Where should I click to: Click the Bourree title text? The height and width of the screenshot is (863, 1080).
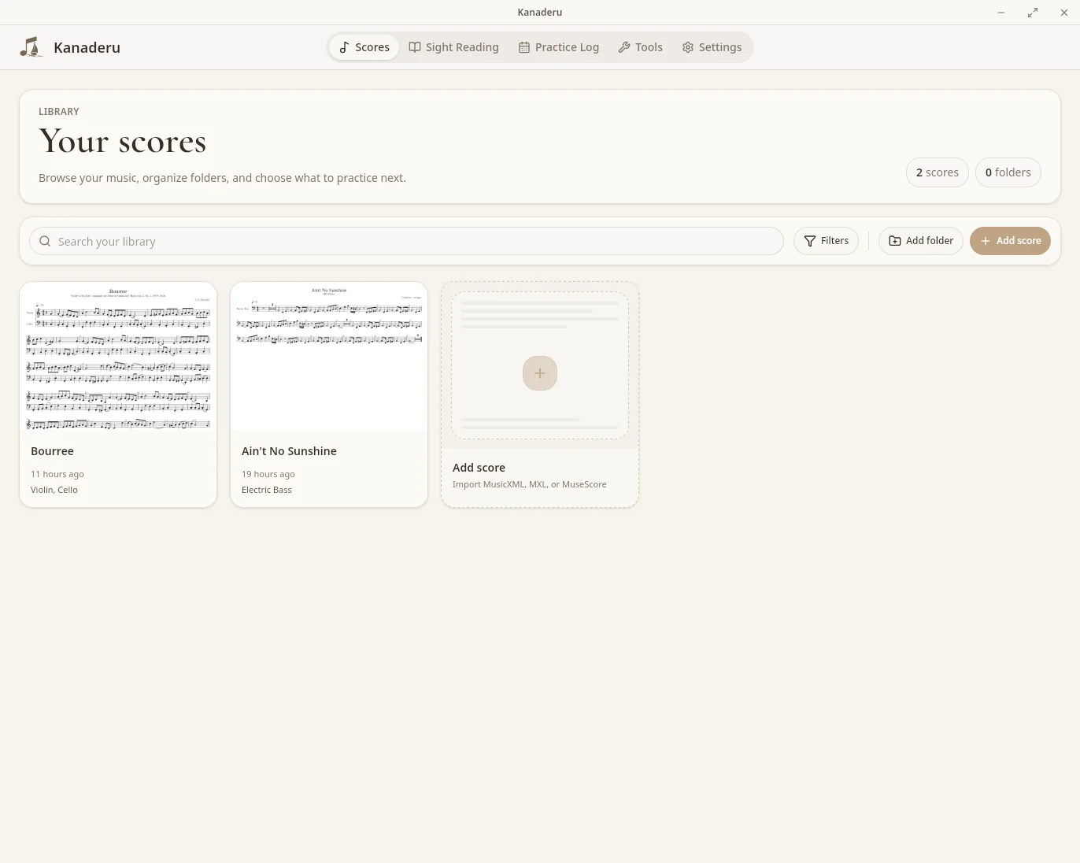[x=52, y=451]
